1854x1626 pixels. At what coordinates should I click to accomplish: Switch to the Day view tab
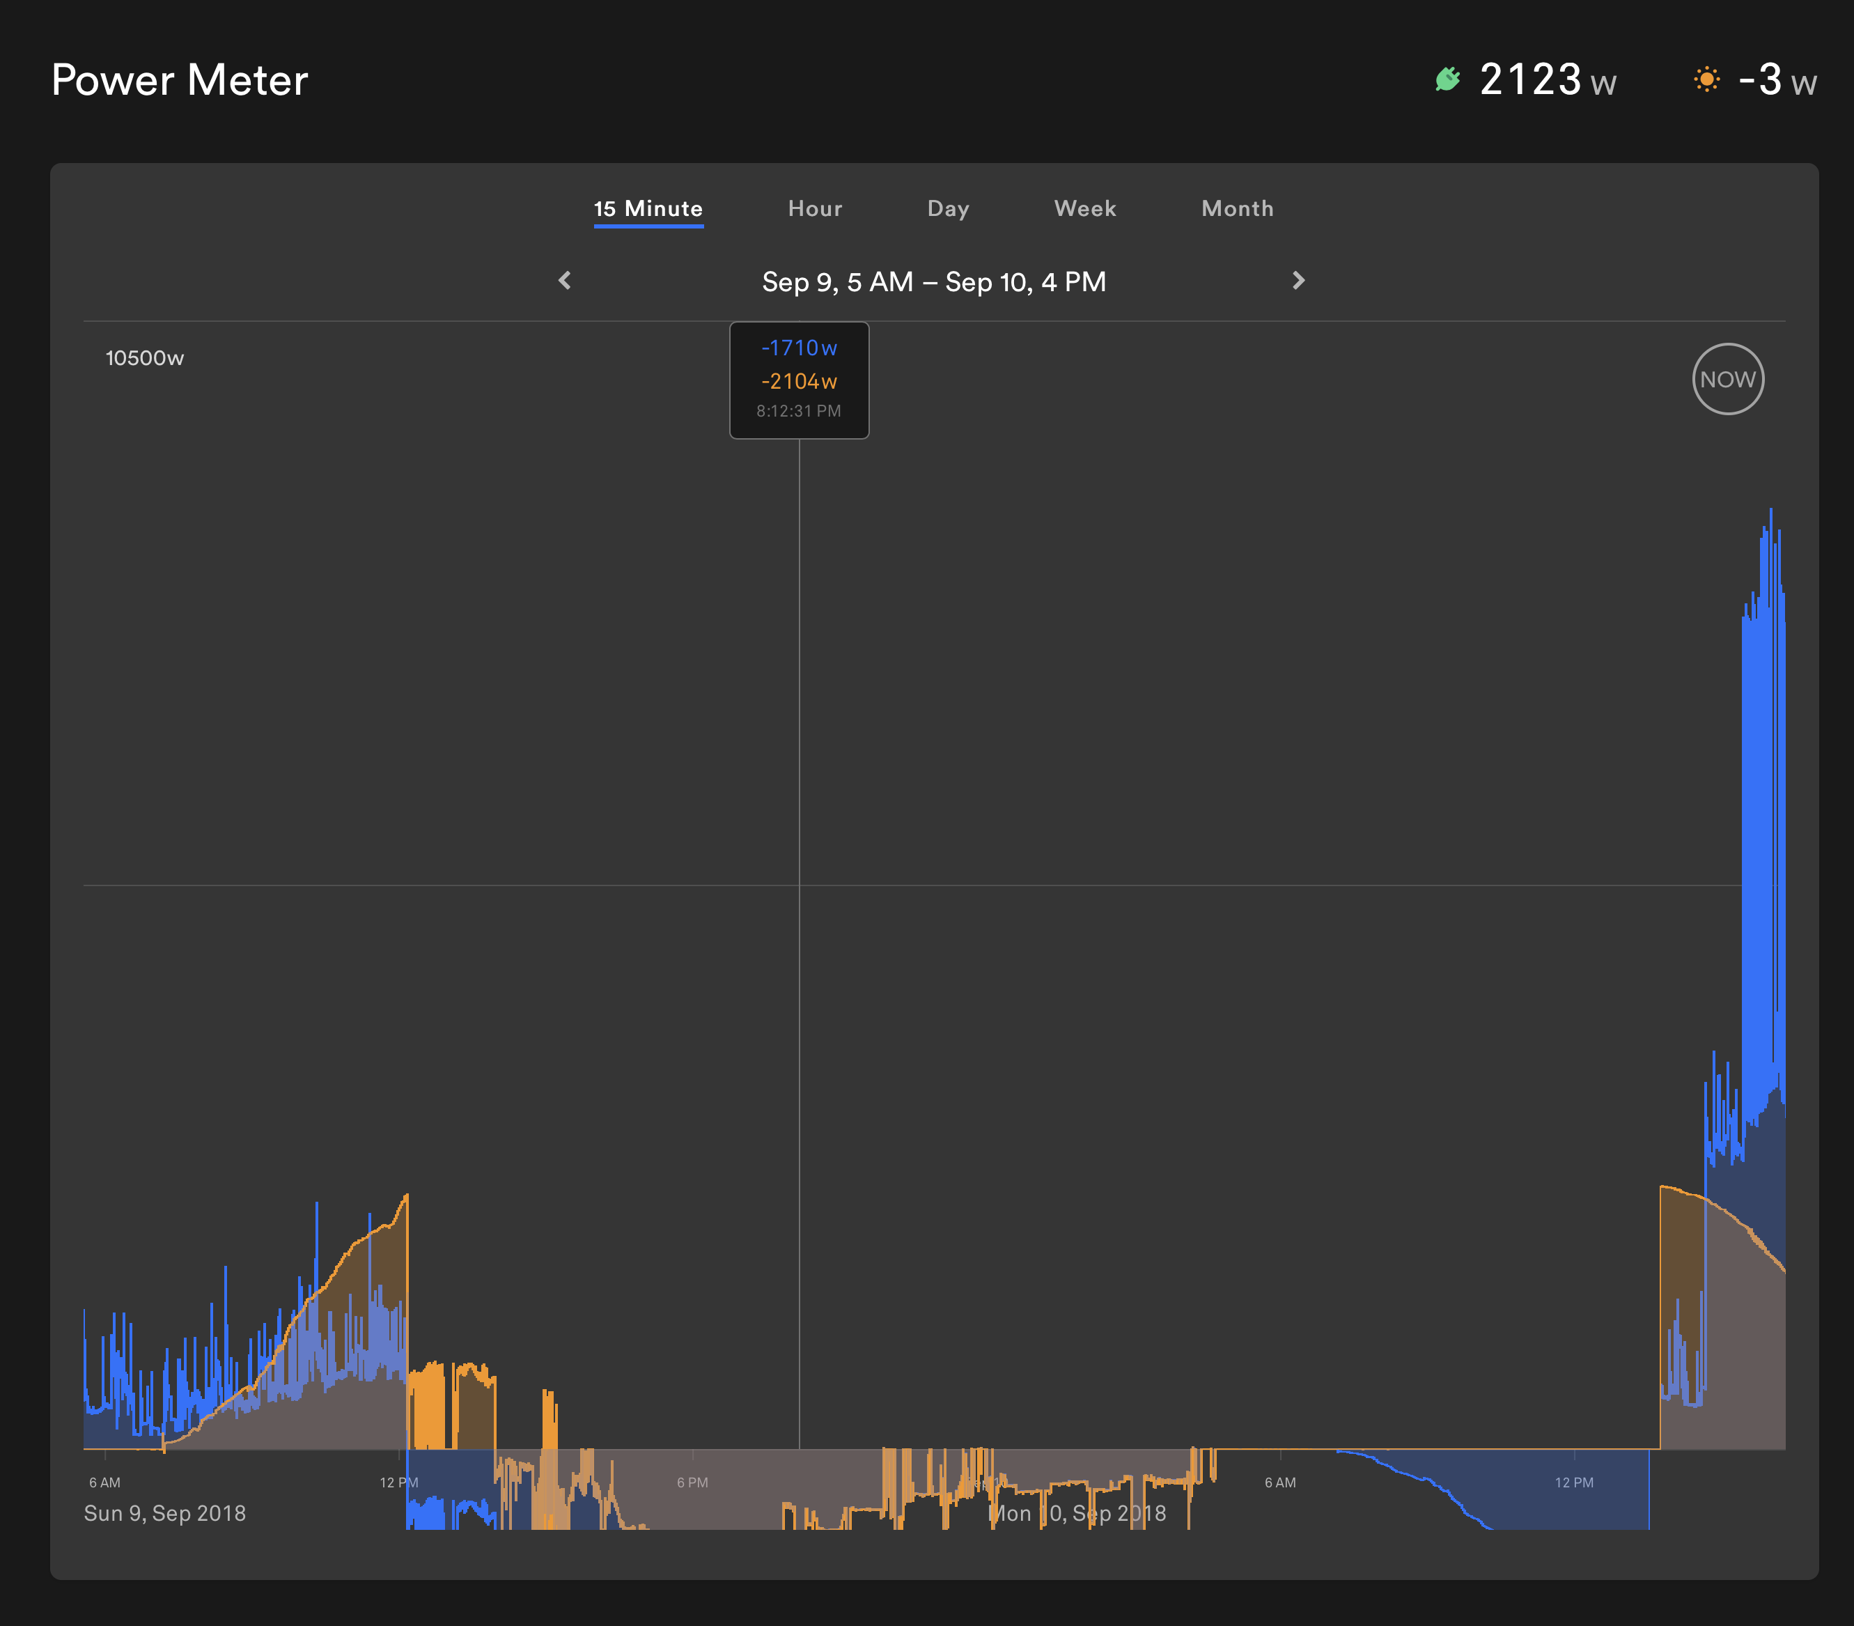(x=948, y=209)
